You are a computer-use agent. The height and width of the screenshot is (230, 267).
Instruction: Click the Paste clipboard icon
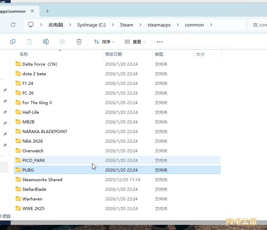click(29, 42)
